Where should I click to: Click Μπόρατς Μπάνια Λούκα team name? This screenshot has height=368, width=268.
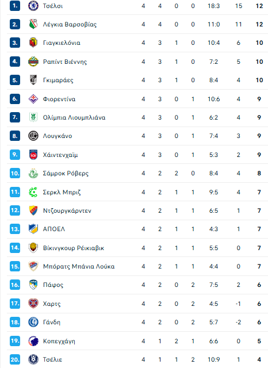pos(79,266)
